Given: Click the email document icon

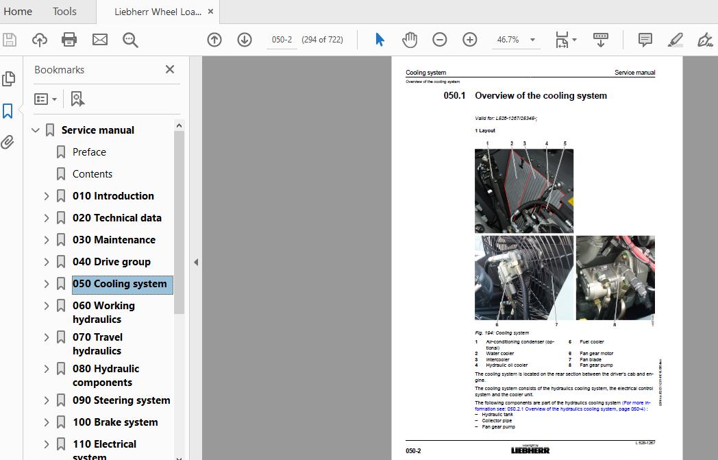Looking at the screenshot, I should tap(99, 39).
